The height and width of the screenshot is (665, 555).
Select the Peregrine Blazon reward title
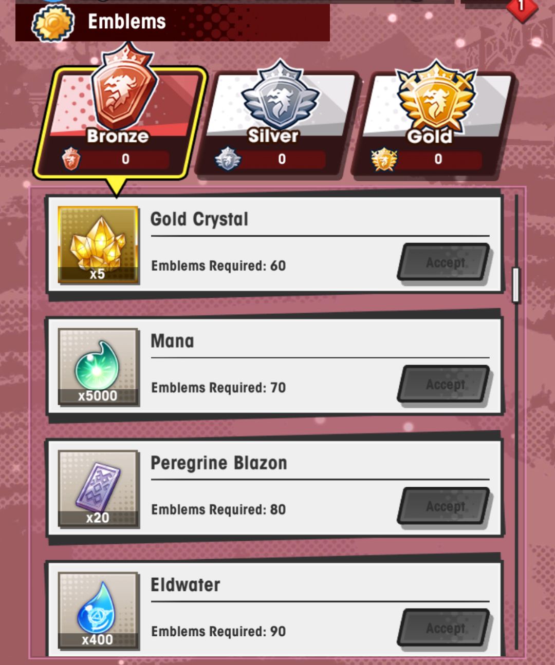(x=219, y=463)
